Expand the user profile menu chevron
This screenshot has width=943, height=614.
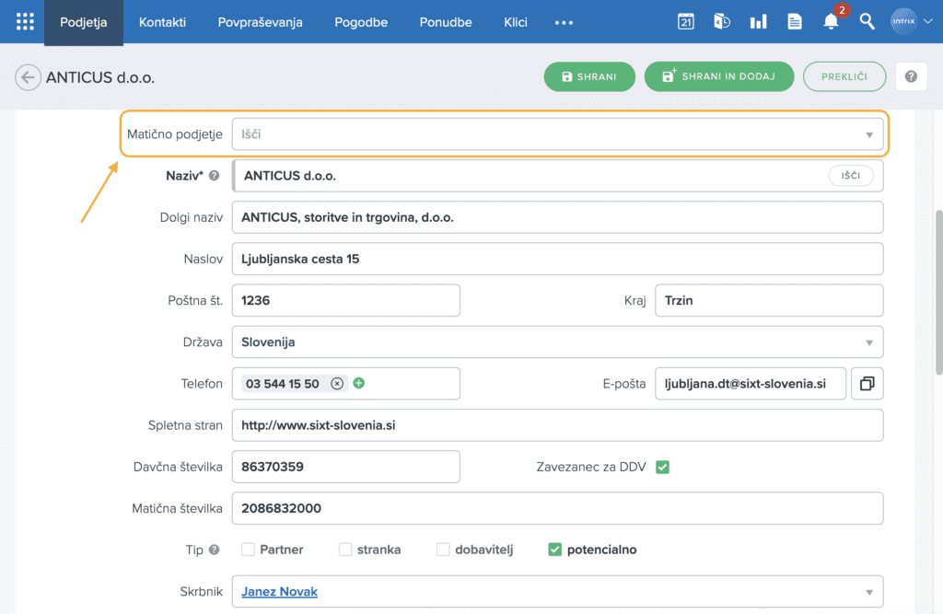tap(927, 22)
